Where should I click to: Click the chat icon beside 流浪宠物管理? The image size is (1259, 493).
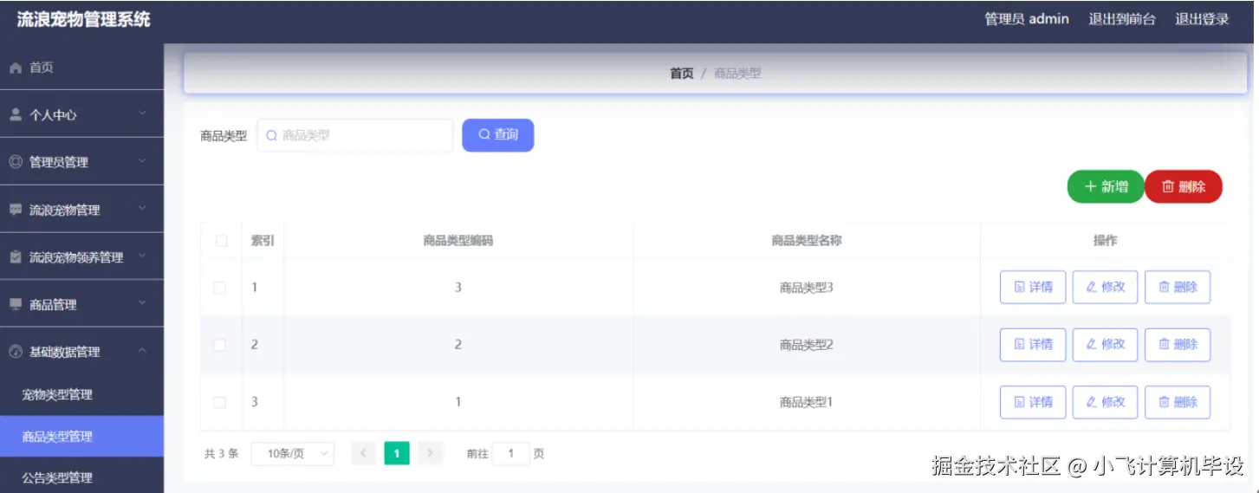16,210
